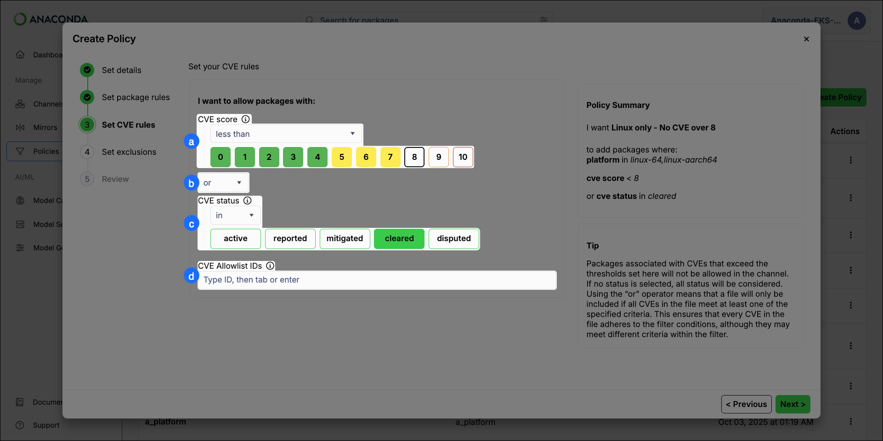Click the Support question mark icon
883x441 pixels.
20,425
